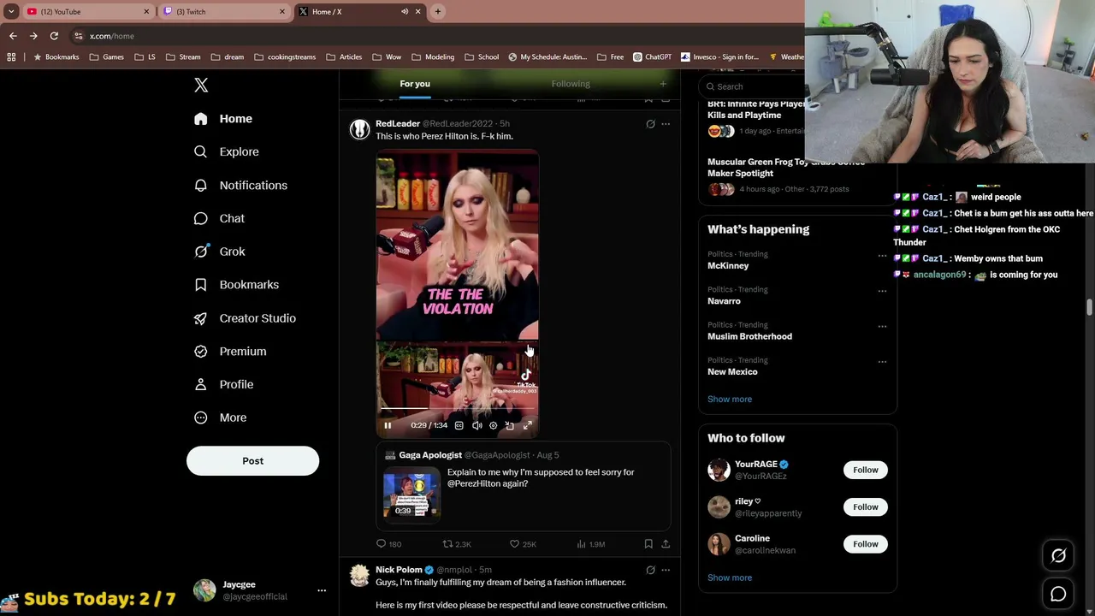The height and width of the screenshot is (616, 1095).
Task: Follow riley
Action: [865, 507]
